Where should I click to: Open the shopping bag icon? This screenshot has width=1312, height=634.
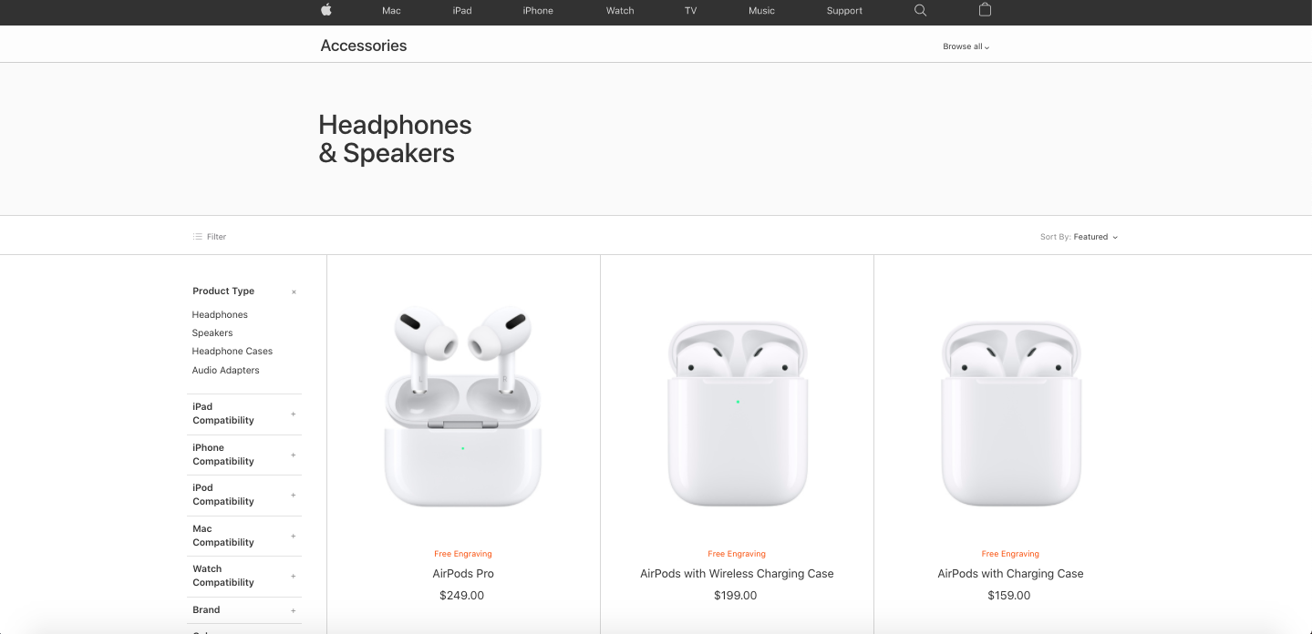985,10
